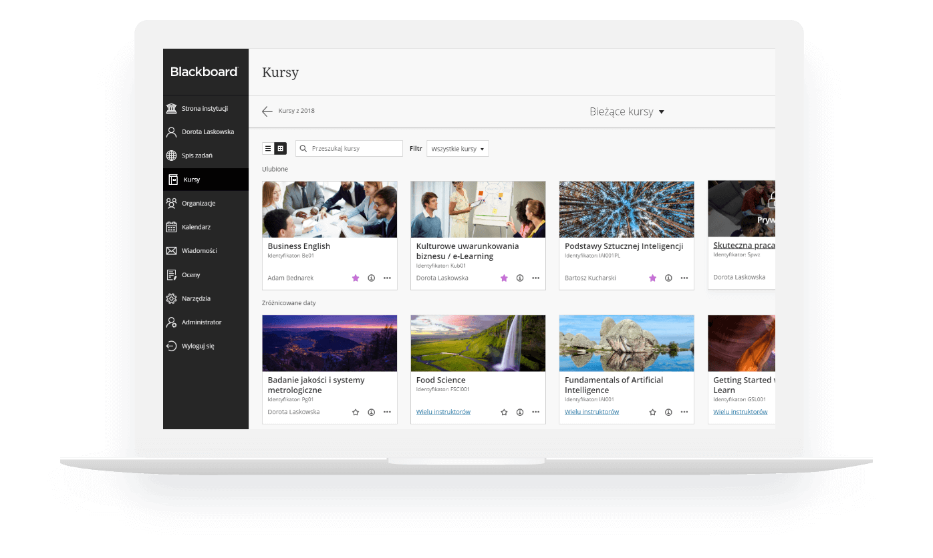Open Food Science waterfall thumbnail
Screen dimensions: 933x558
point(478,344)
